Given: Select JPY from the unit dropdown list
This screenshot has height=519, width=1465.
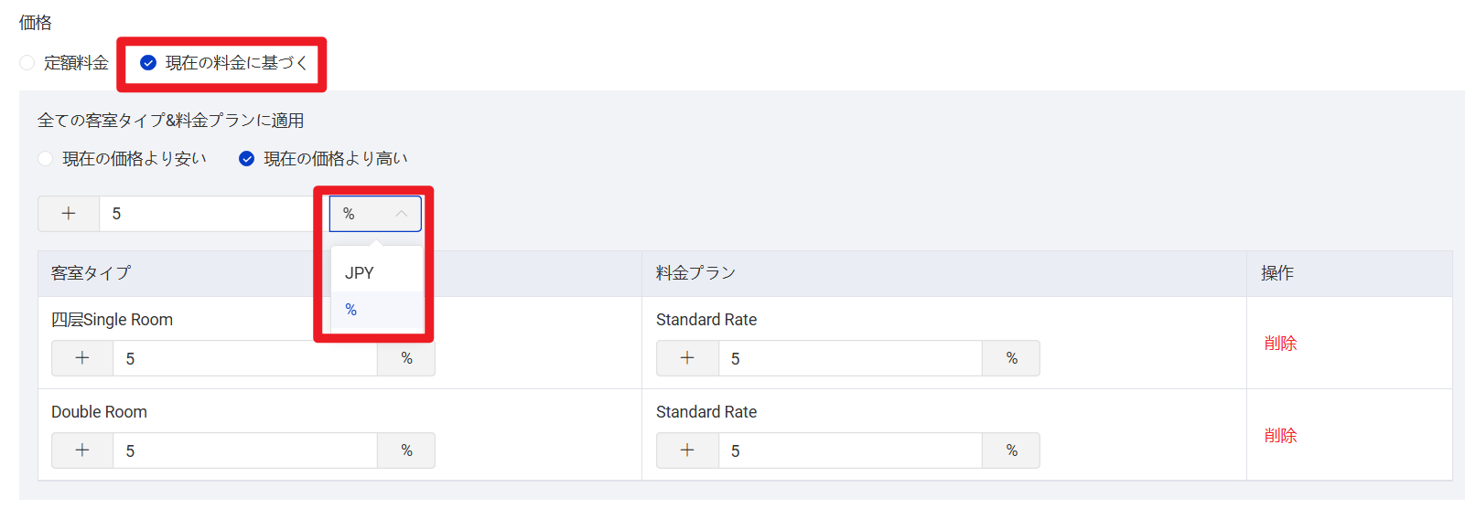Looking at the screenshot, I should pyautogui.click(x=360, y=273).
